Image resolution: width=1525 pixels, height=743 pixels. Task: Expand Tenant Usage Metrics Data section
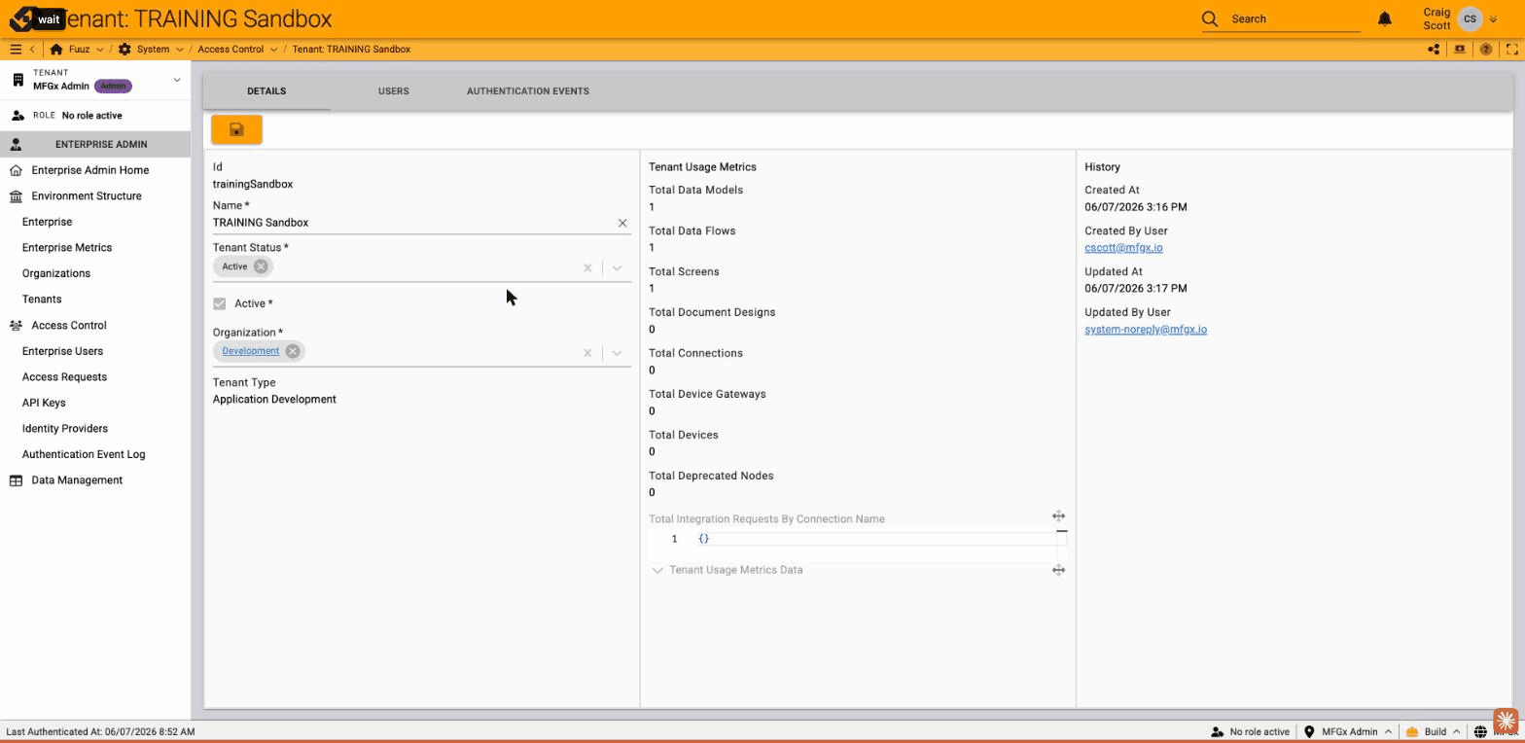tap(657, 570)
